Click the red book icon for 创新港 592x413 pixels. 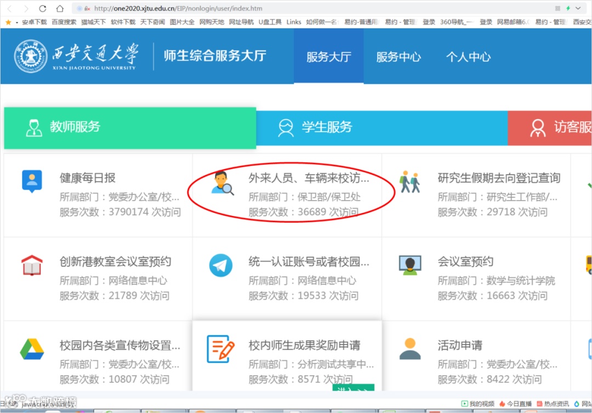pos(32,265)
